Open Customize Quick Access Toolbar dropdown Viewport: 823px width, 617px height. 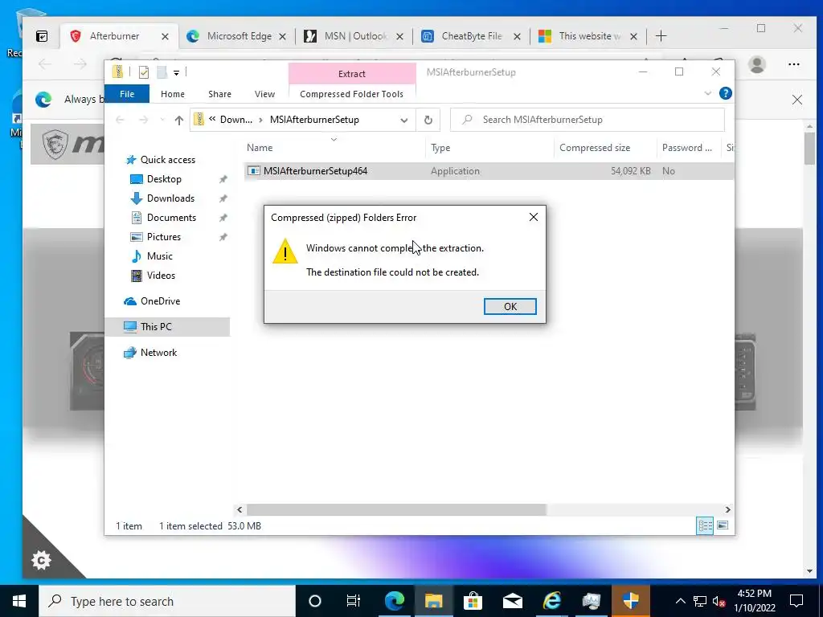coord(176,73)
